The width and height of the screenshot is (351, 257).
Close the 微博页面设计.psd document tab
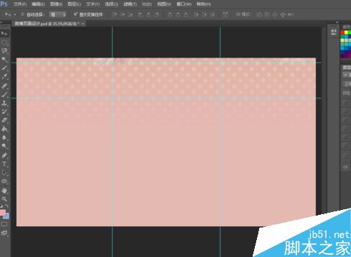[83, 24]
